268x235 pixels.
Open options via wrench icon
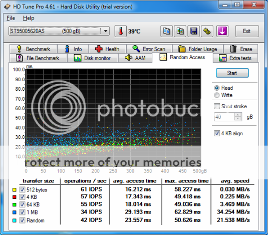click(x=207, y=31)
